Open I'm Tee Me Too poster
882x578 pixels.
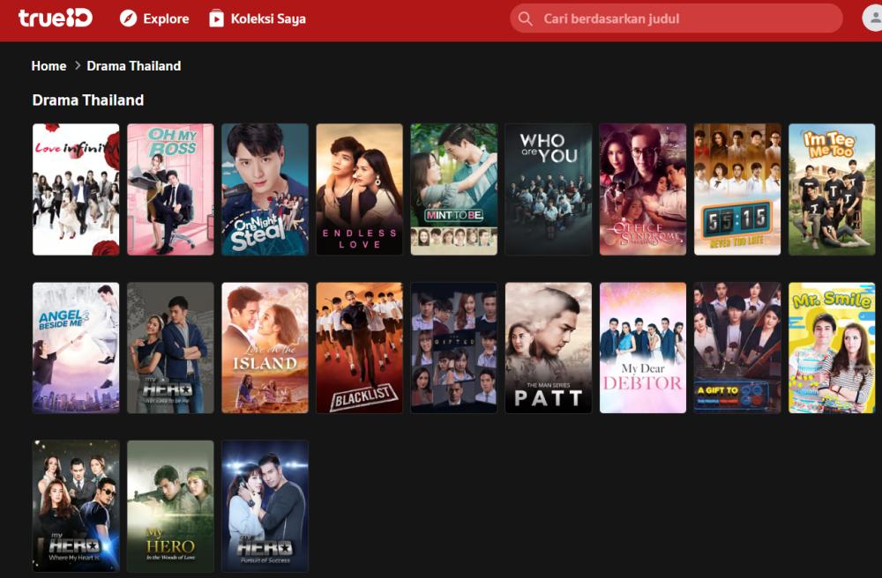[832, 189]
